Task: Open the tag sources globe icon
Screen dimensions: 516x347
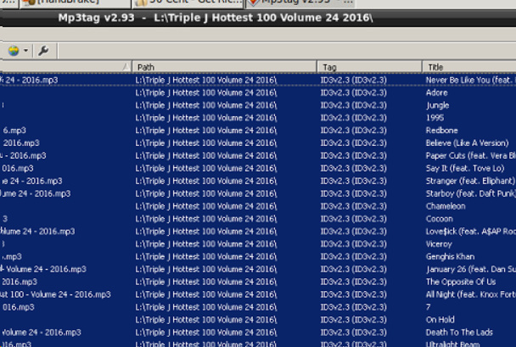Action: pyautogui.click(x=14, y=51)
